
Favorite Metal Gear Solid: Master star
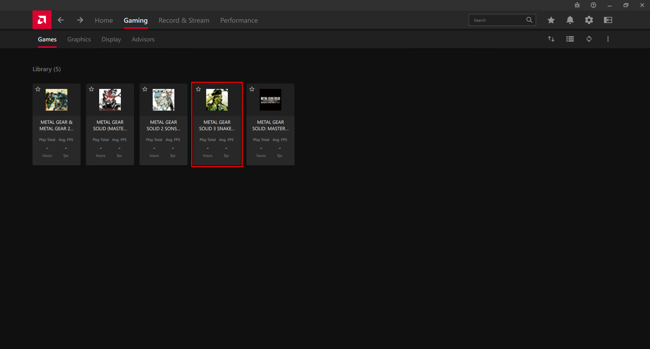(252, 89)
